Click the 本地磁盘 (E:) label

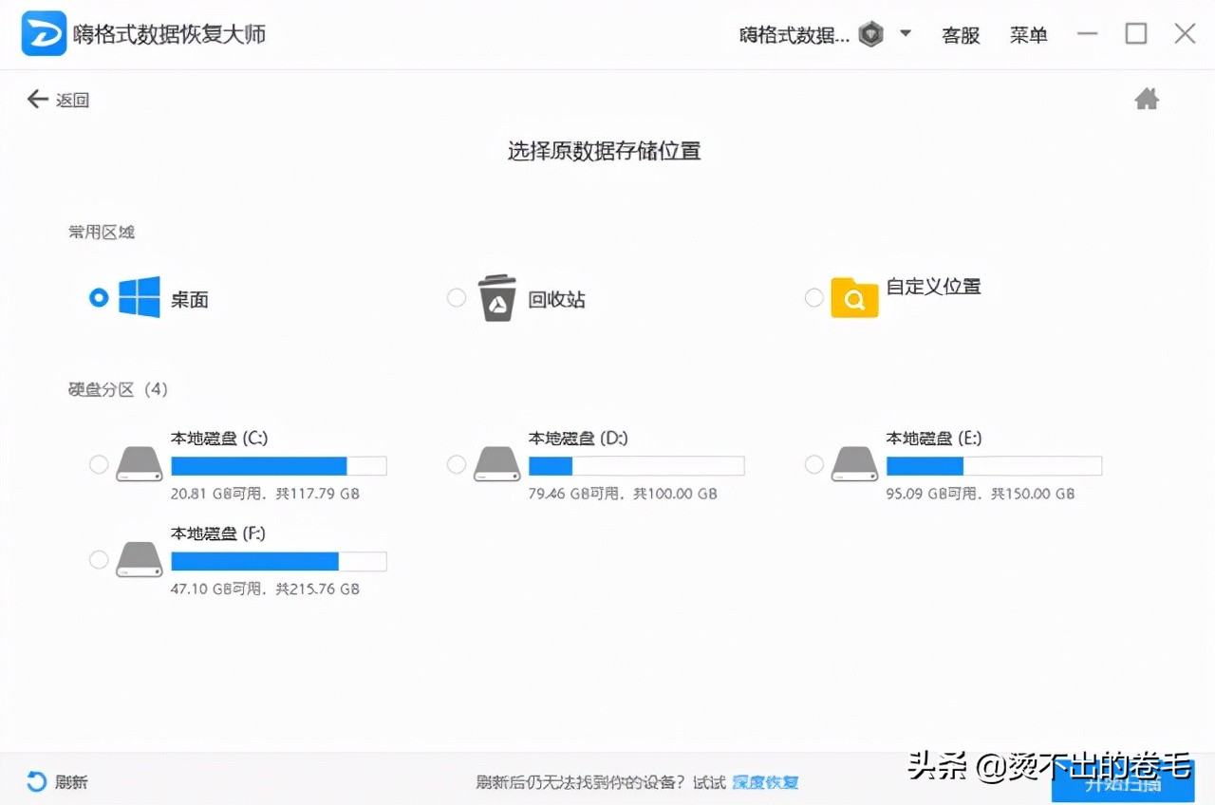[934, 438]
